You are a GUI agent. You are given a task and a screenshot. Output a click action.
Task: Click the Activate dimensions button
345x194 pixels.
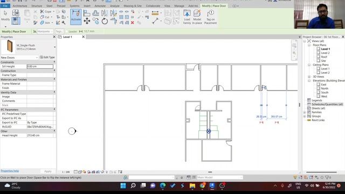pyautogui.click(x=75, y=17)
